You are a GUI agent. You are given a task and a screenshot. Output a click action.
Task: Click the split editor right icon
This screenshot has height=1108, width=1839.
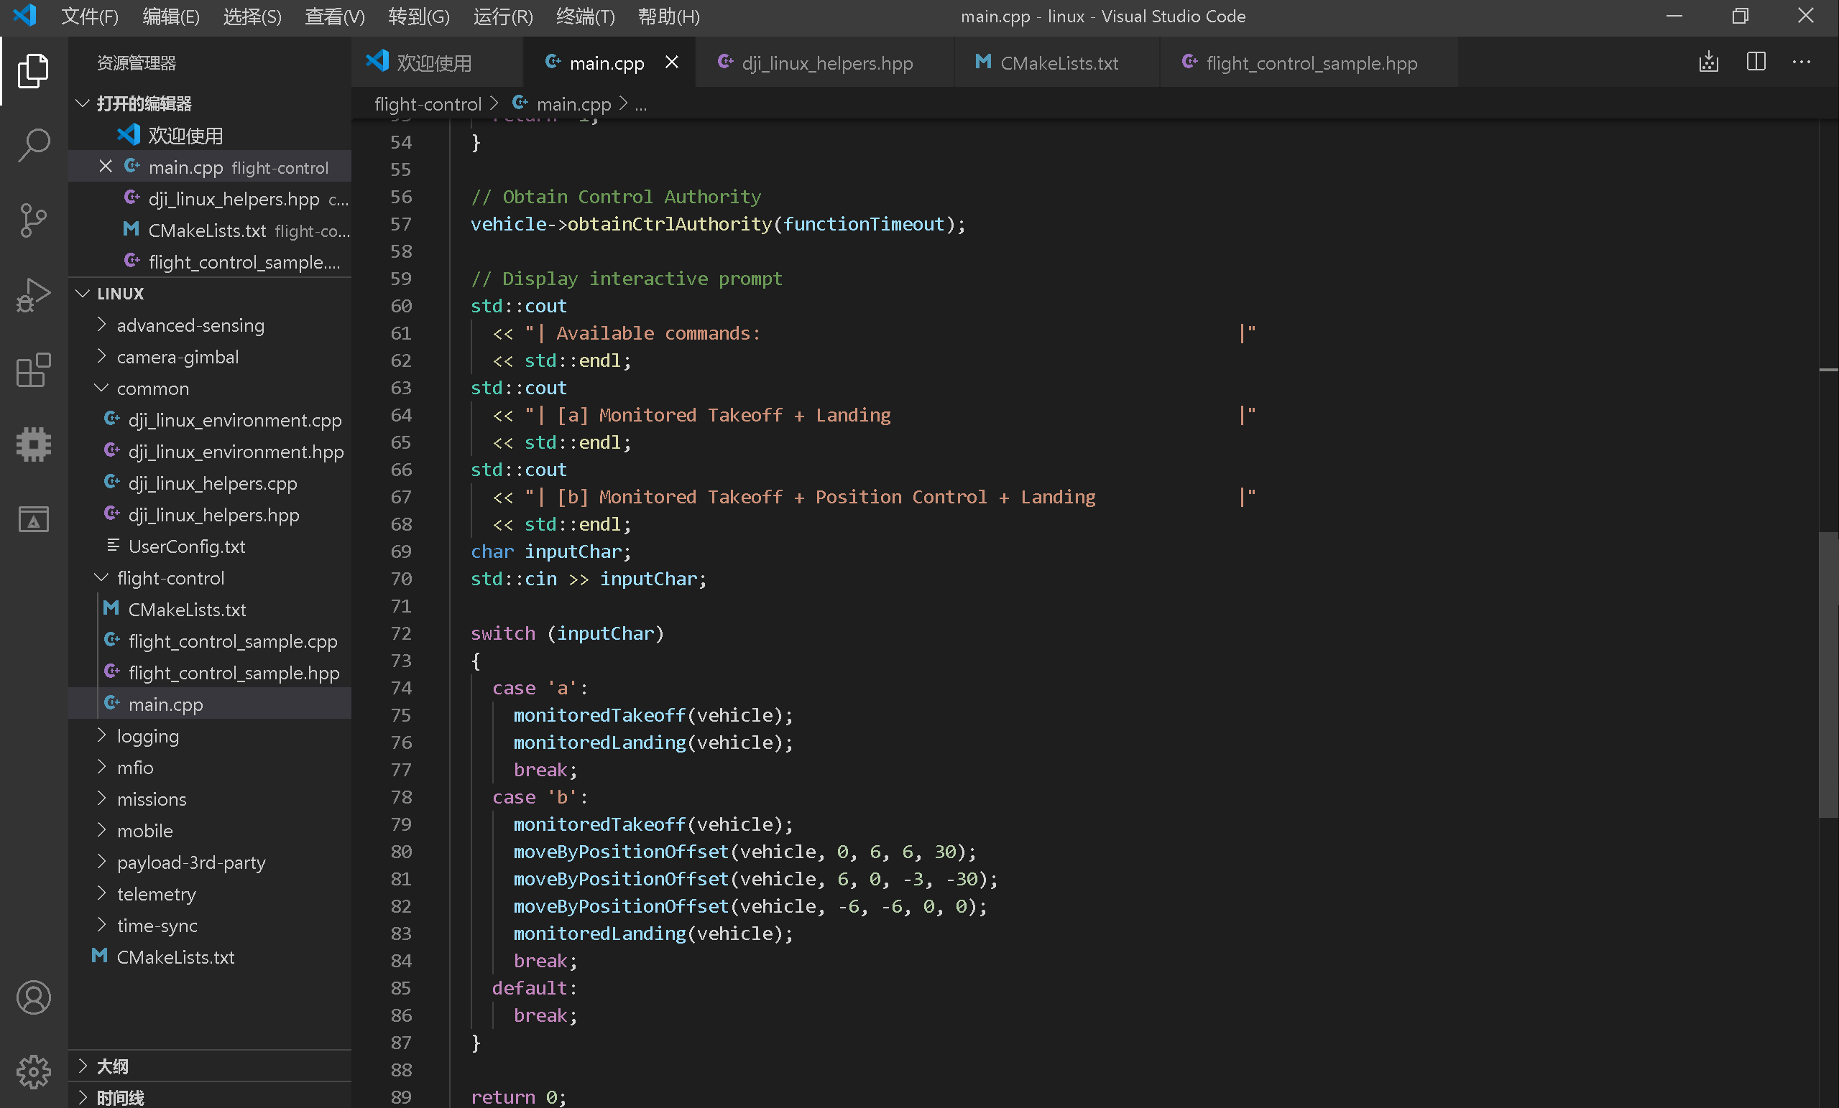[x=1756, y=62]
